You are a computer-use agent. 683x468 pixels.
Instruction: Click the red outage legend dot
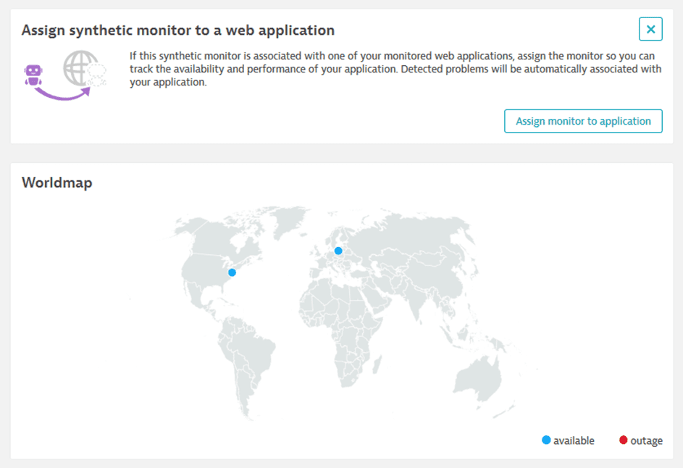coord(624,440)
